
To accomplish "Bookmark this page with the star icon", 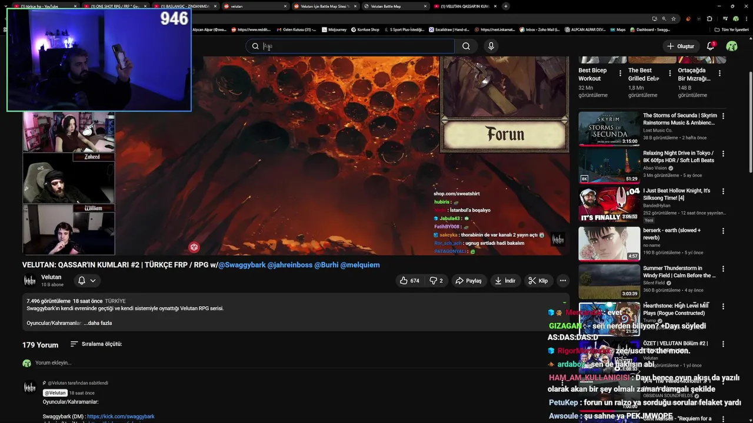I will pyautogui.click(x=674, y=18).
